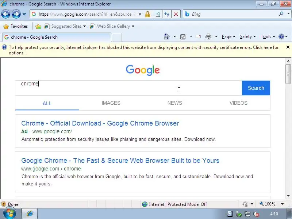Click the Print icon

coord(208,37)
